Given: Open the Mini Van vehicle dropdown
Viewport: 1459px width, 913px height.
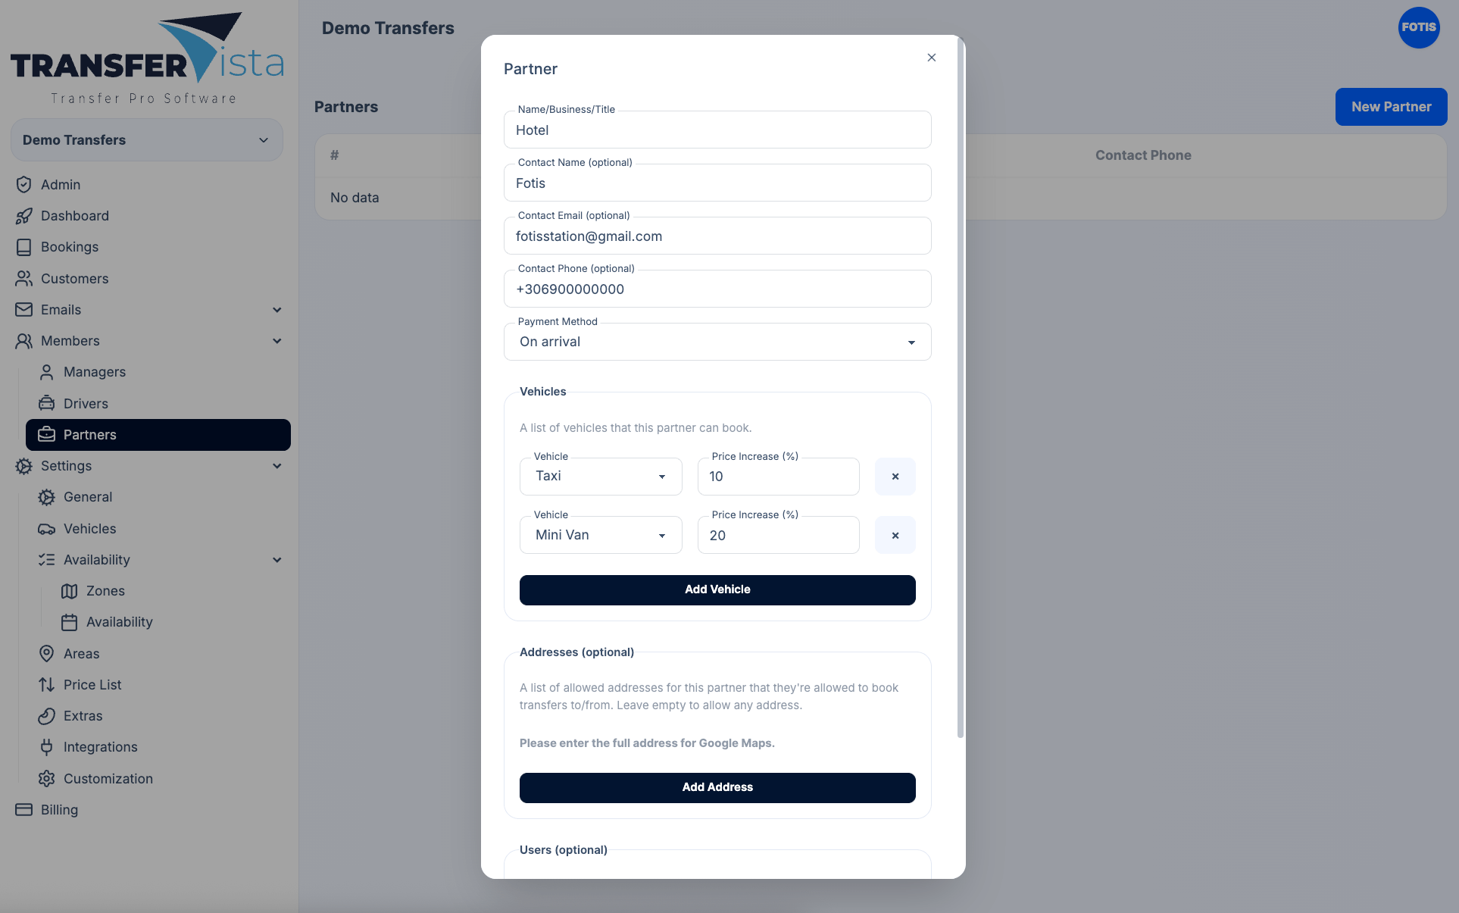Looking at the screenshot, I should pos(600,535).
